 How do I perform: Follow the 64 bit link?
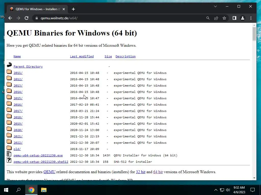pos(158,172)
